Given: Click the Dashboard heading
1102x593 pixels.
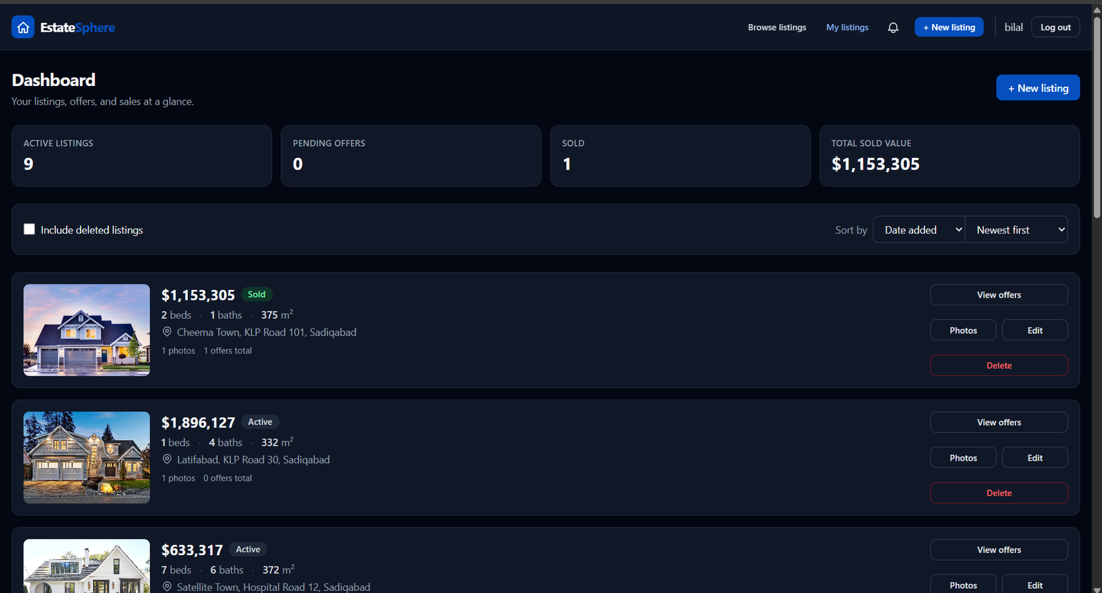Looking at the screenshot, I should (54, 80).
